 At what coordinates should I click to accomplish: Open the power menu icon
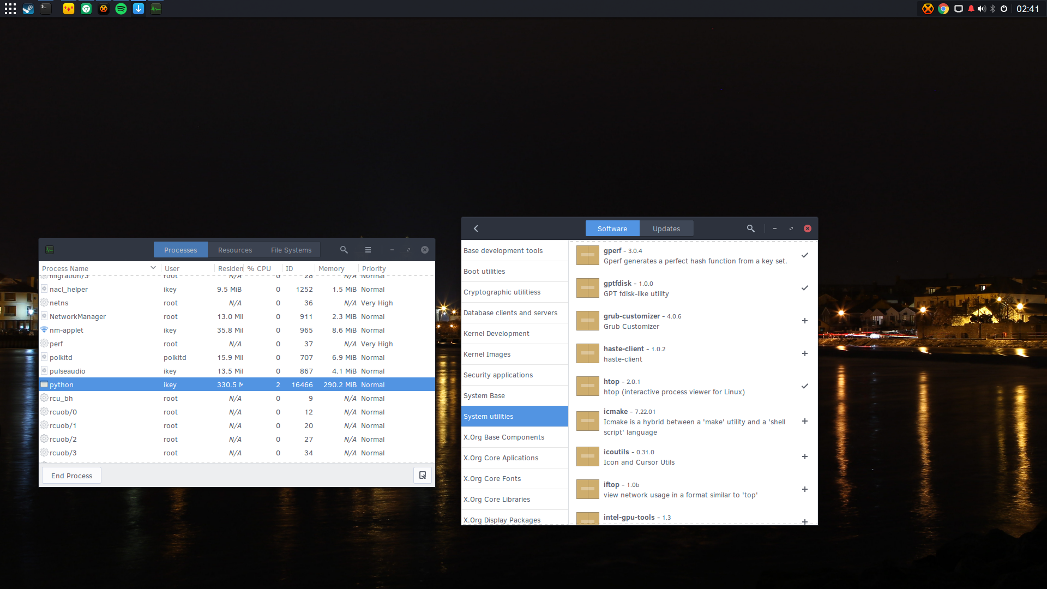1004,9
